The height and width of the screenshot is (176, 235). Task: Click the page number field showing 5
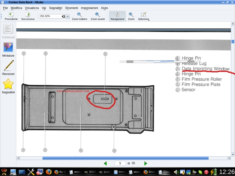coord(120,163)
